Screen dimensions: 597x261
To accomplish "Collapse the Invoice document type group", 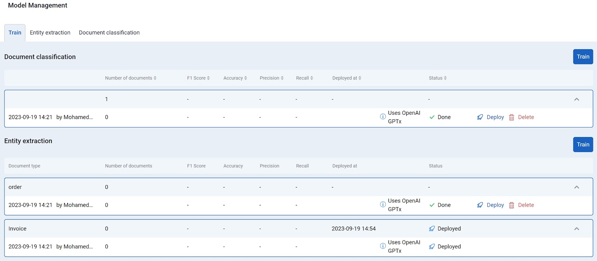I will click(x=576, y=229).
